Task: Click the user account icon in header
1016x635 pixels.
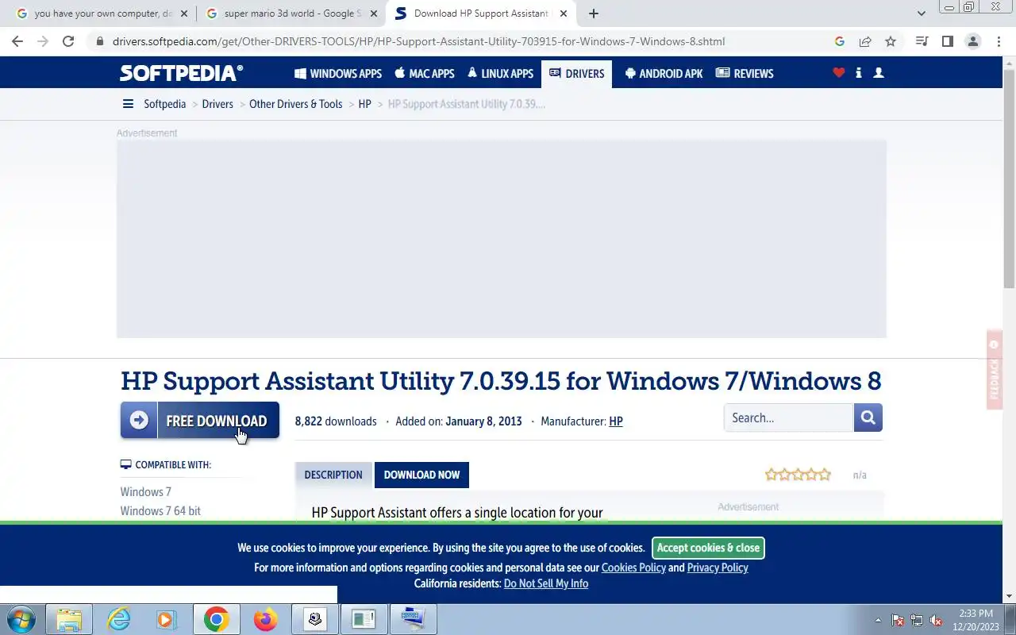Action: (879, 72)
